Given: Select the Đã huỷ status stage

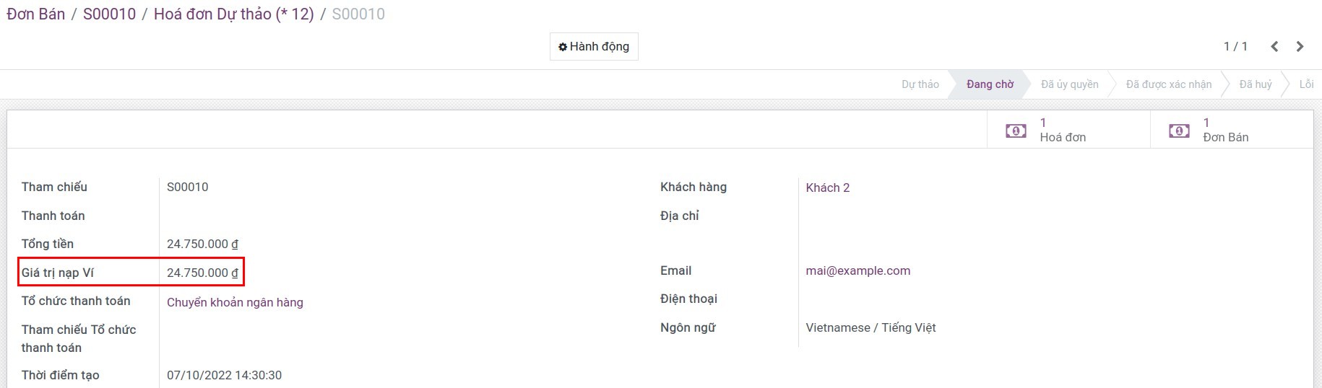Looking at the screenshot, I should [1255, 84].
